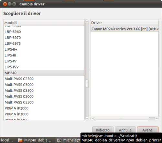Click the Avanti button
162x143 pixels.
pos(148,130)
